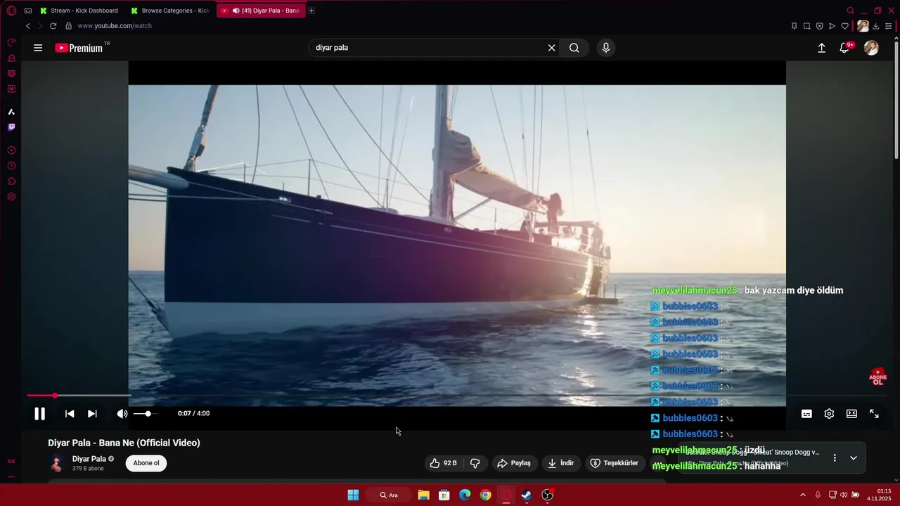Toggle video subtitles
The width and height of the screenshot is (900, 506).
pos(806,414)
